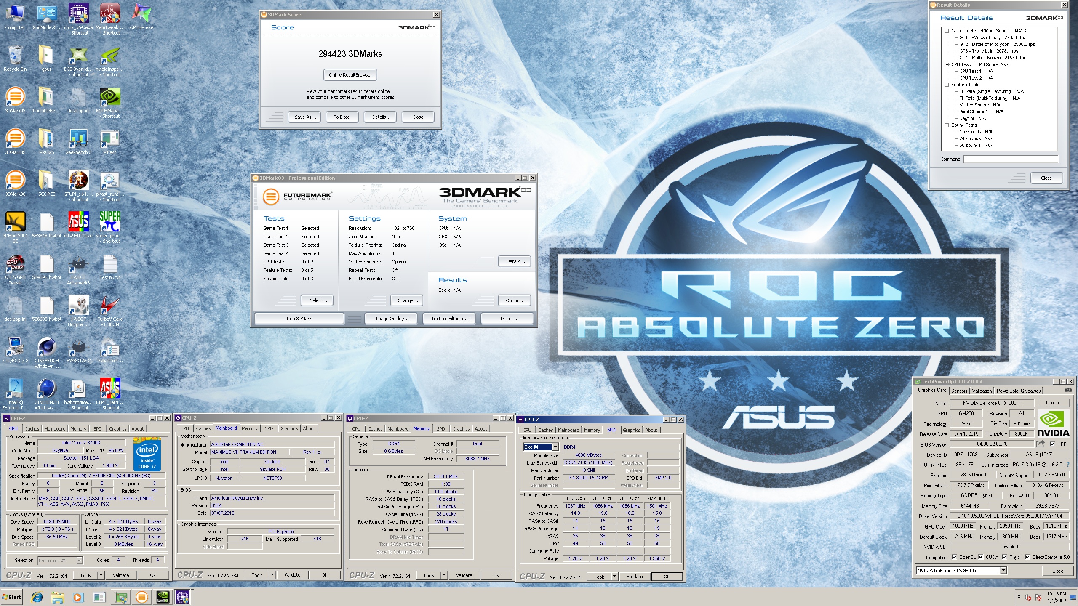Click the NVIDIA taskbar icon

click(x=163, y=597)
